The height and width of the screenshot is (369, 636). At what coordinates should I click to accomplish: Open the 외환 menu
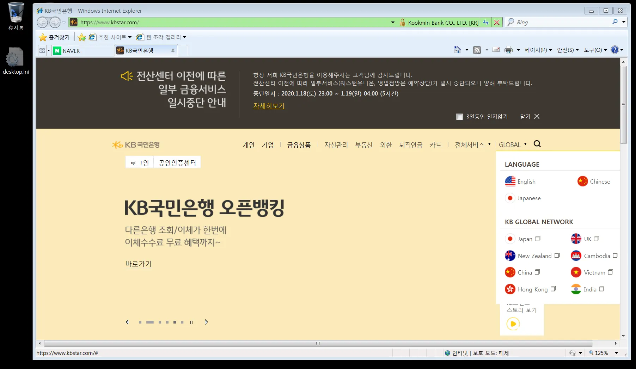click(386, 145)
